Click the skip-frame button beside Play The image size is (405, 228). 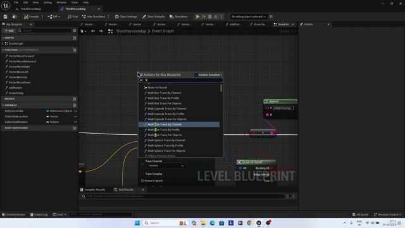[x=204, y=16]
